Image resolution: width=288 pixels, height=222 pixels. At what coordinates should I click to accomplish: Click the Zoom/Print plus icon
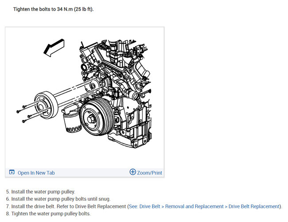(x=132, y=172)
